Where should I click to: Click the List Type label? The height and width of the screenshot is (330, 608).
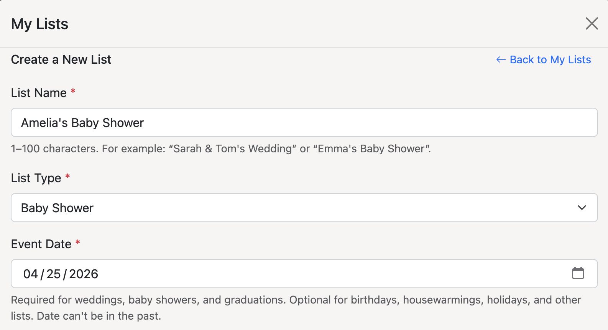pyautogui.click(x=35, y=178)
